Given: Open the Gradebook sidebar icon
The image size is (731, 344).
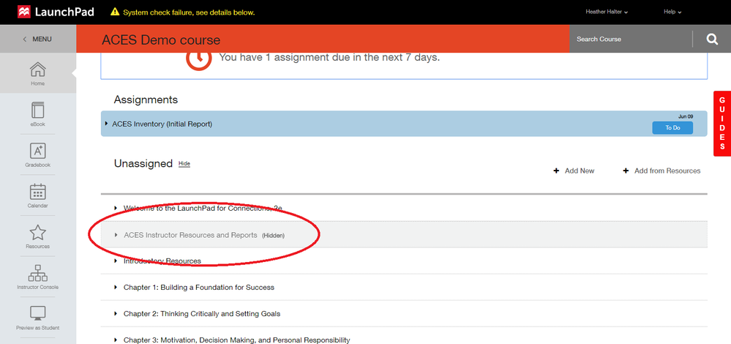Looking at the screenshot, I should pyautogui.click(x=37, y=152).
